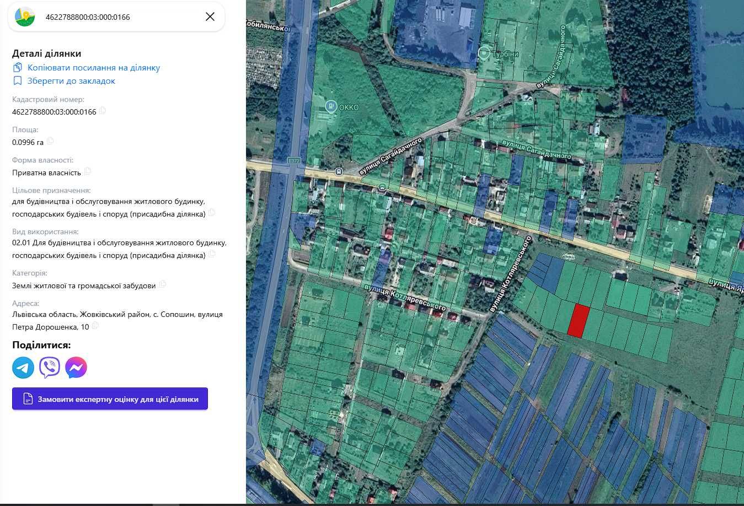Open Копіювати посилання на ділянку link
This screenshot has width=744, height=506.
[94, 68]
